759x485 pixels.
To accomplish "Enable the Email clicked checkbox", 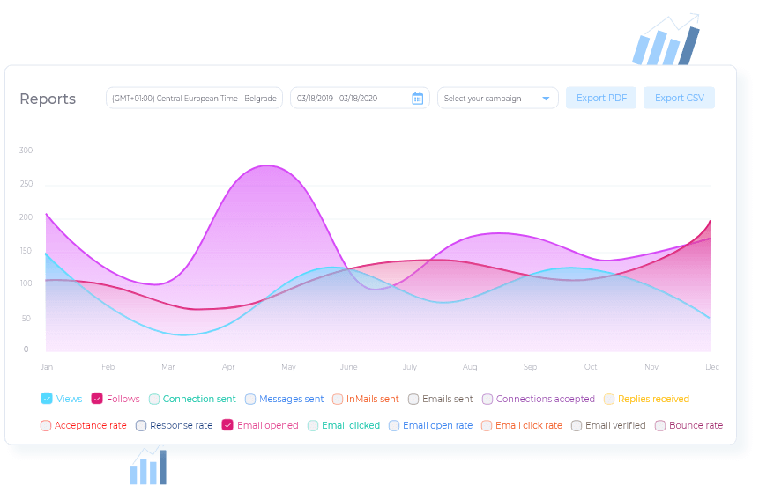I will tap(313, 425).
